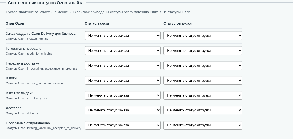Image resolution: width=293 pixels, height=139 pixels.
Task: Open shipment status dropdown for 'Передан в доставку'
Action: coord(203,65)
